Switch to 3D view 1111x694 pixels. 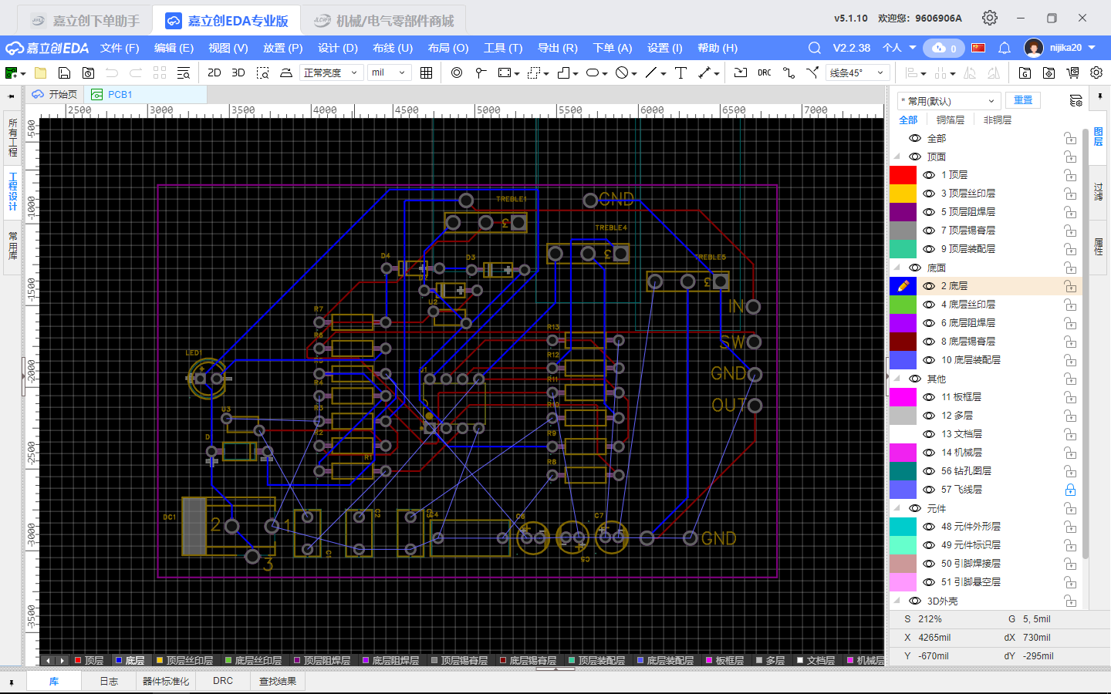coord(238,72)
